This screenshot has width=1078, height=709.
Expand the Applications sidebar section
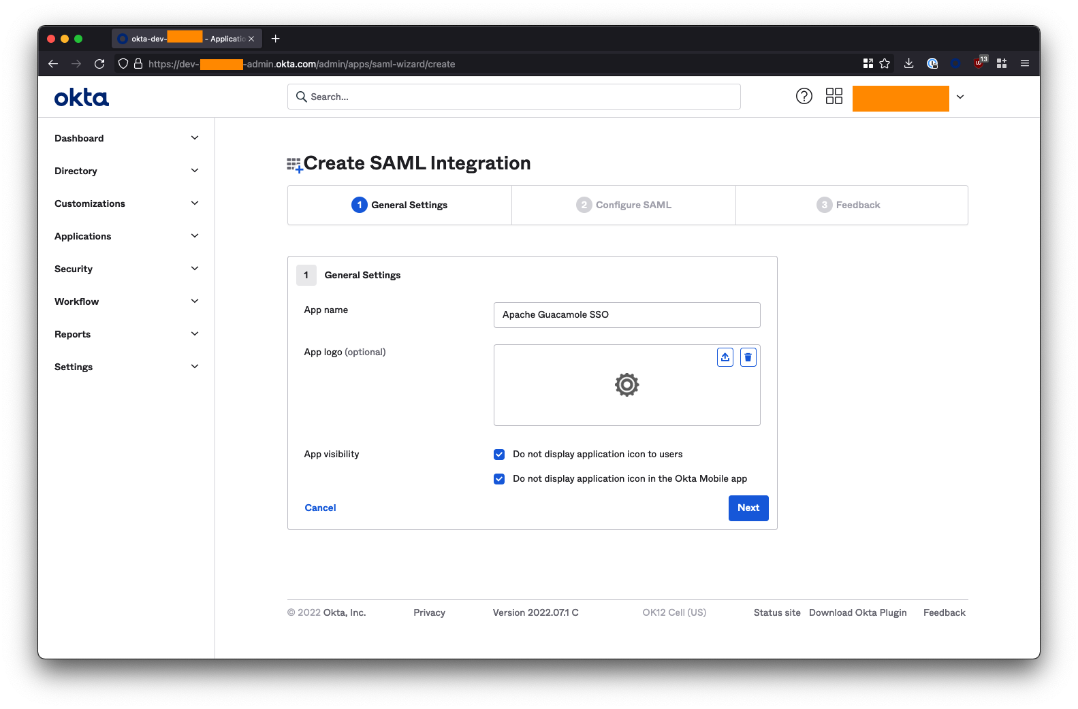tap(126, 236)
